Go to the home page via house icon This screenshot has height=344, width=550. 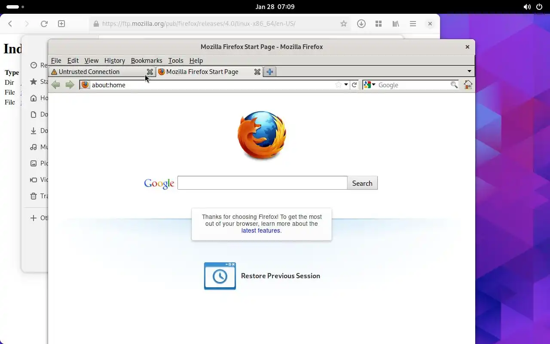[x=468, y=85]
